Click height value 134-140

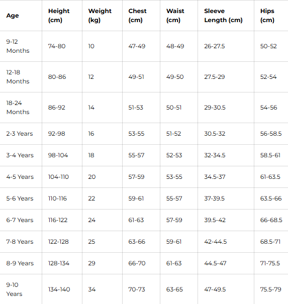point(59,289)
